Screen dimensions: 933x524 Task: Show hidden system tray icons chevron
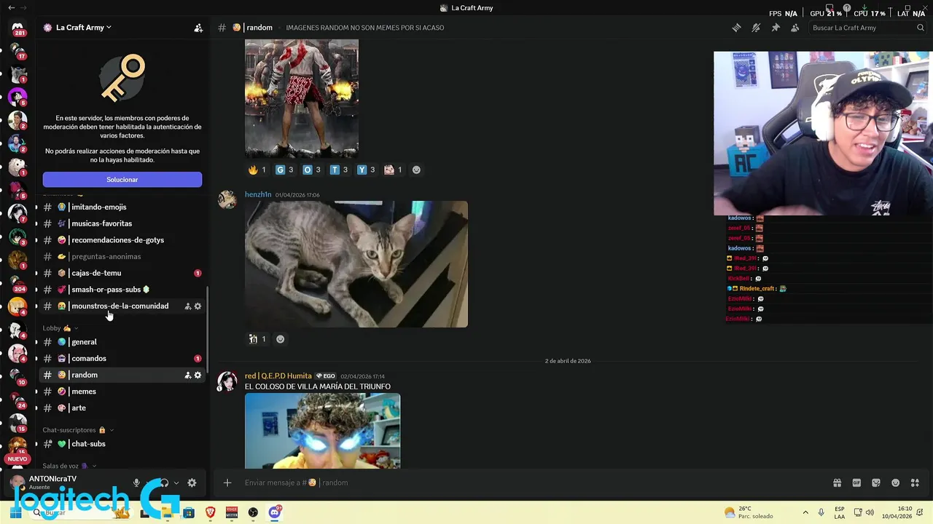point(805,512)
